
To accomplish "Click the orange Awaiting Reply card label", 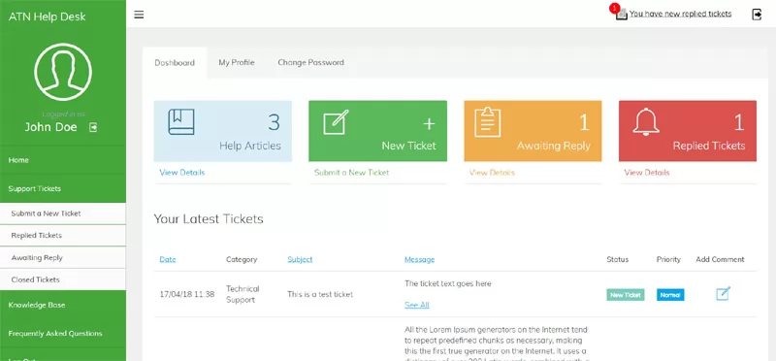I will pos(553,146).
